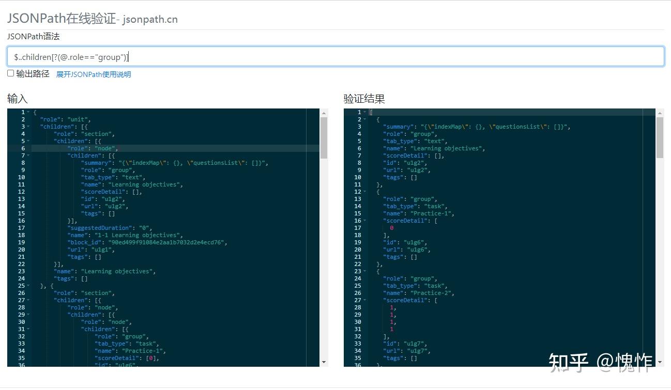Click the jsonpath.cn title link
The height and width of the screenshot is (390, 671).
coord(149,19)
